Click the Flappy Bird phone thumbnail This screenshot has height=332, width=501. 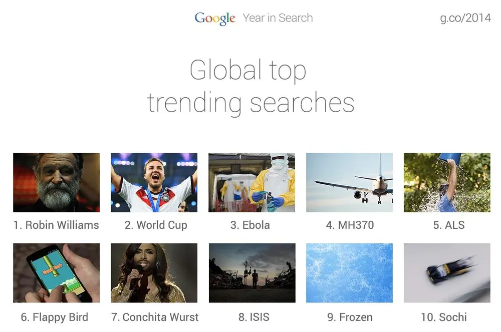click(x=56, y=273)
